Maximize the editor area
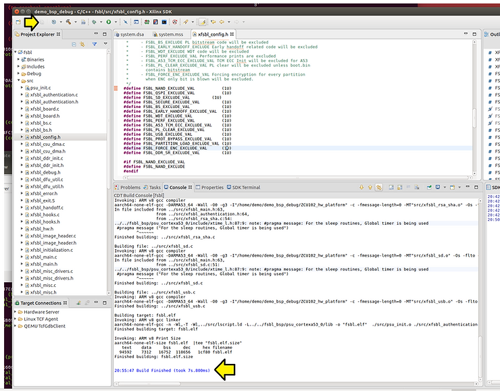The width and height of the screenshot is (500, 391). 474,34
